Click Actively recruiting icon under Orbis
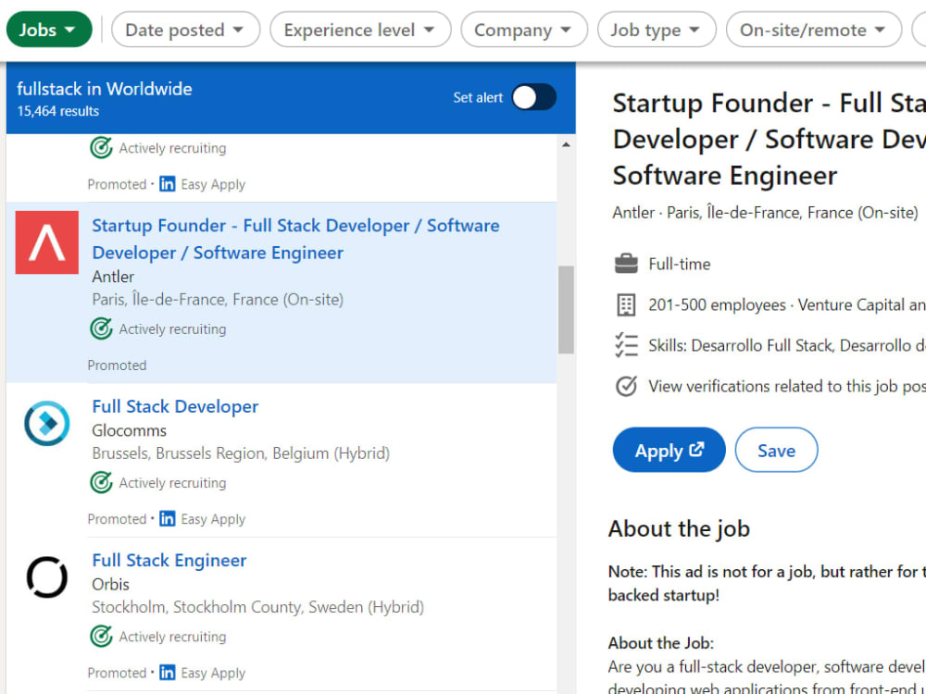 [x=101, y=637]
